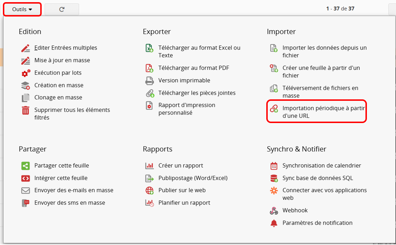Click the red notification bell icon
396x245 pixels.
pyautogui.click(x=274, y=223)
